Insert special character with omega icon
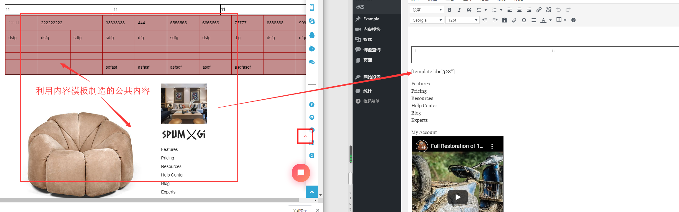Image resolution: width=679 pixels, height=212 pixels. click(524, 20)
